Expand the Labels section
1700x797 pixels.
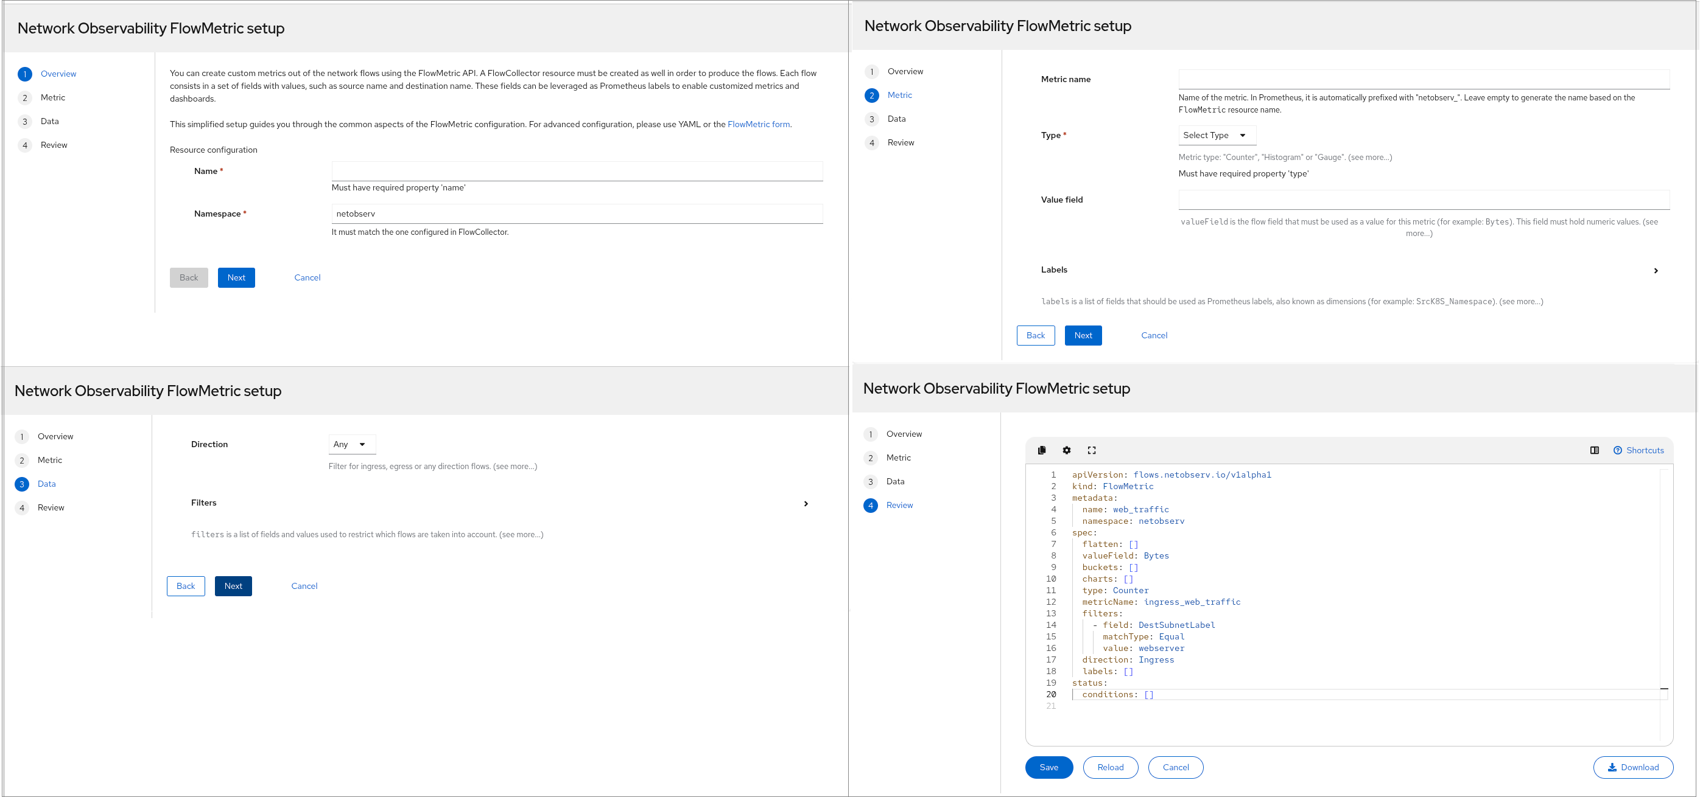click(x=1655, y=270)
